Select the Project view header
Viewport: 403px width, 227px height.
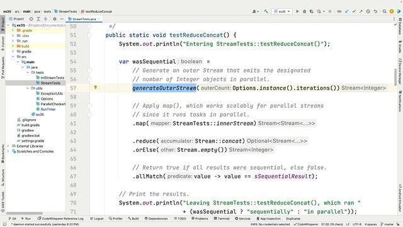(x=16, y=19)
